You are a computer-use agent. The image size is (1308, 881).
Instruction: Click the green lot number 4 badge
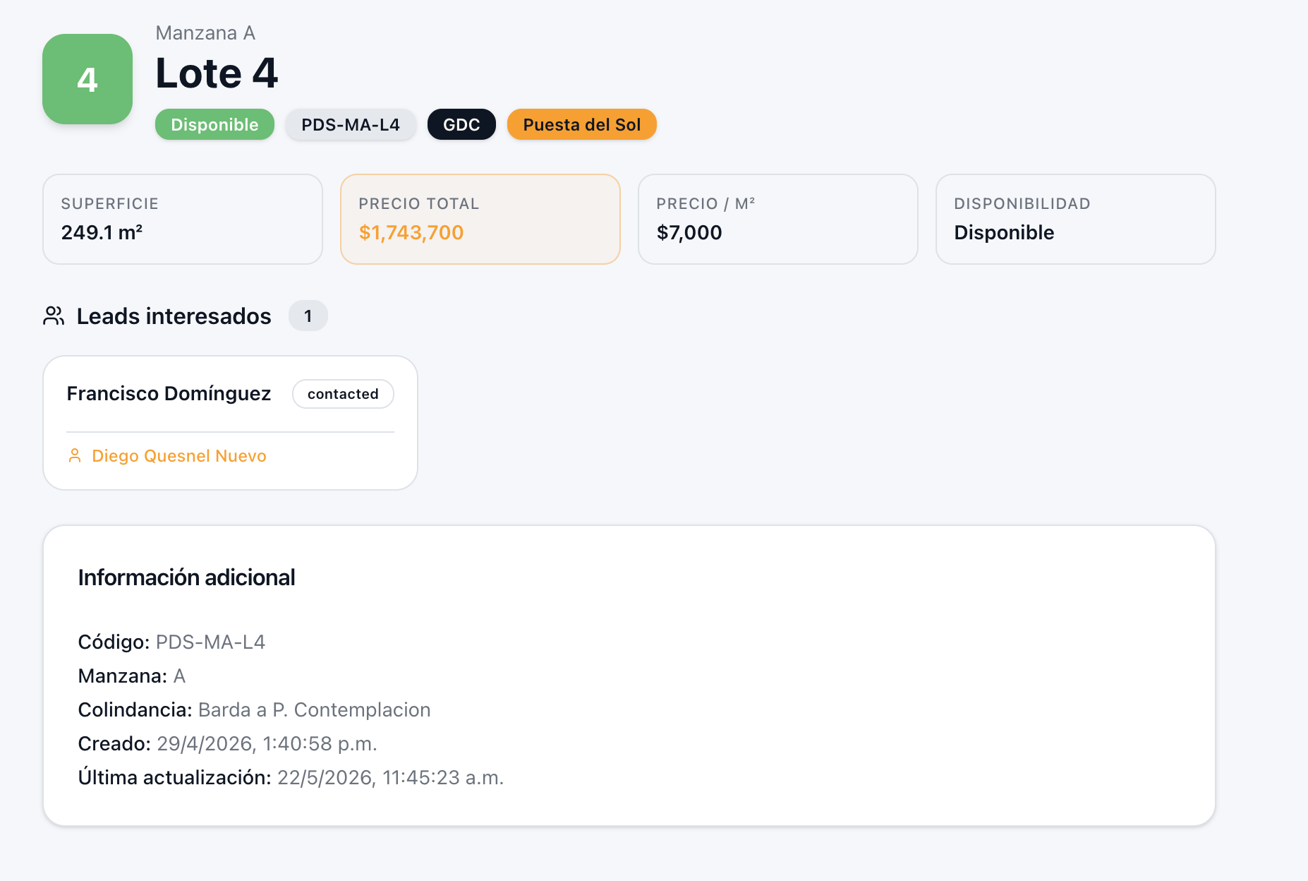coord(87,79)
